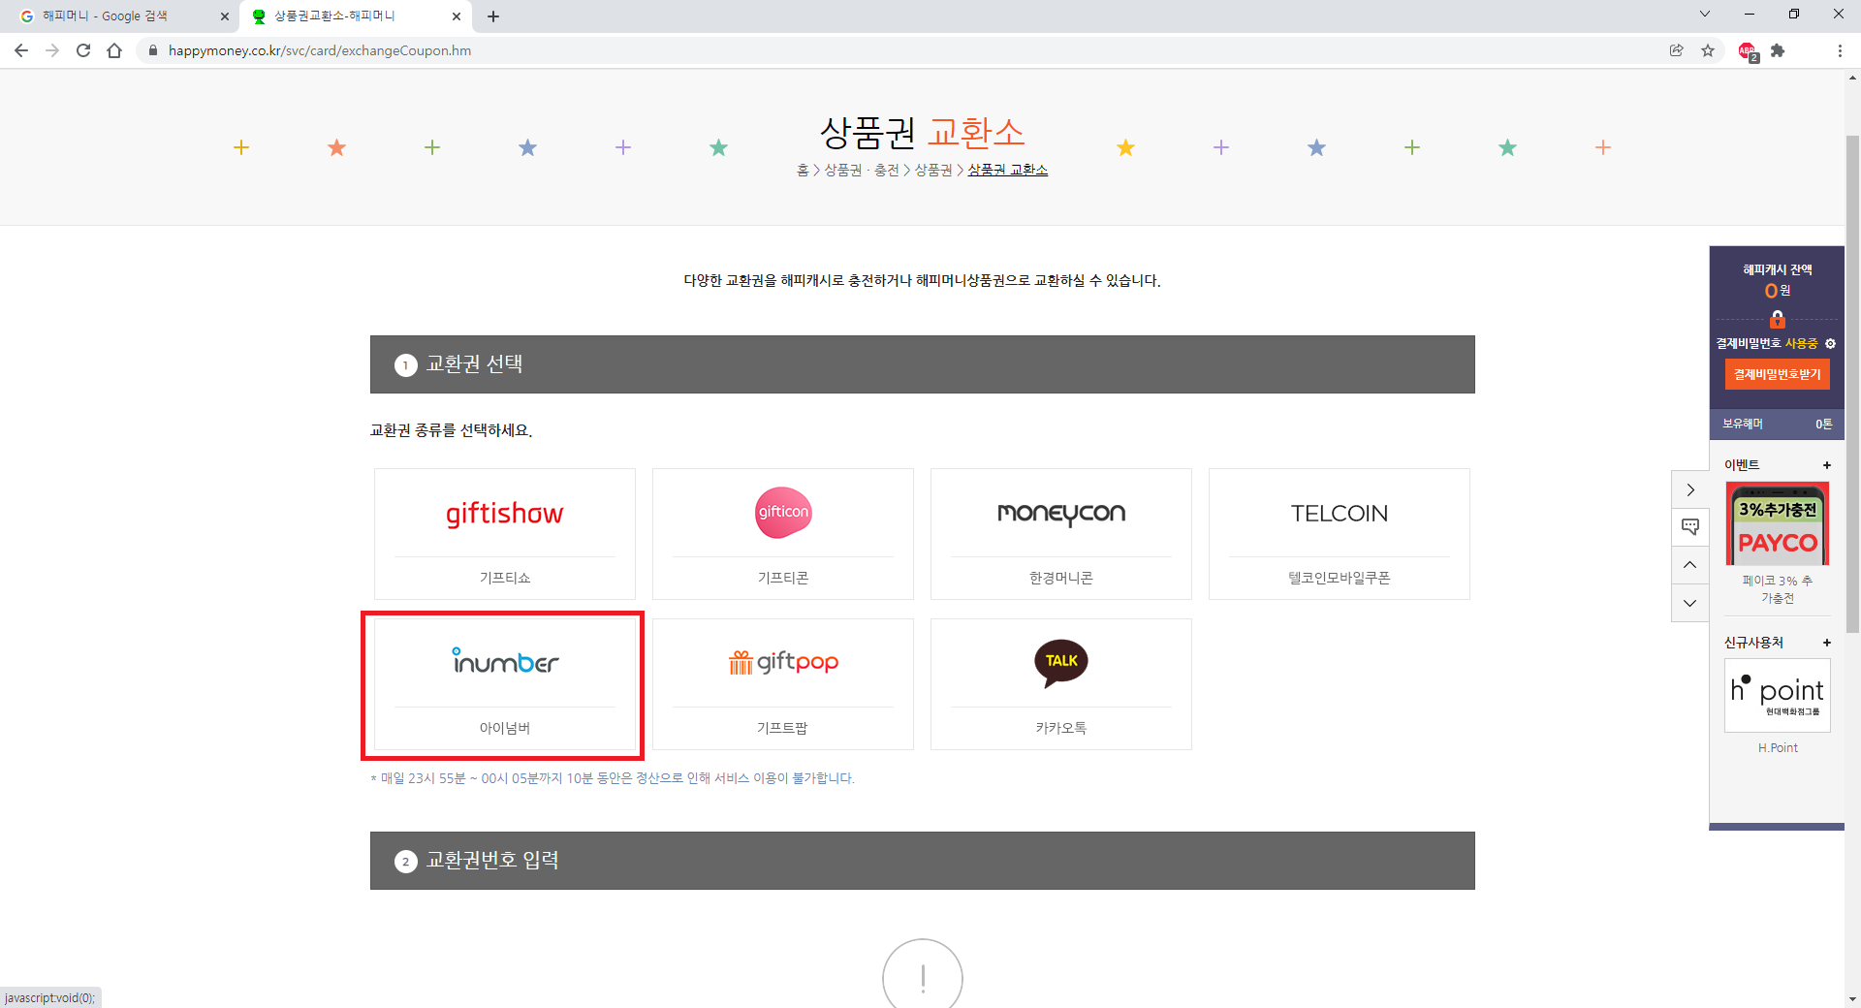Jump to page top with up chevron

(x=1690, y=565)
